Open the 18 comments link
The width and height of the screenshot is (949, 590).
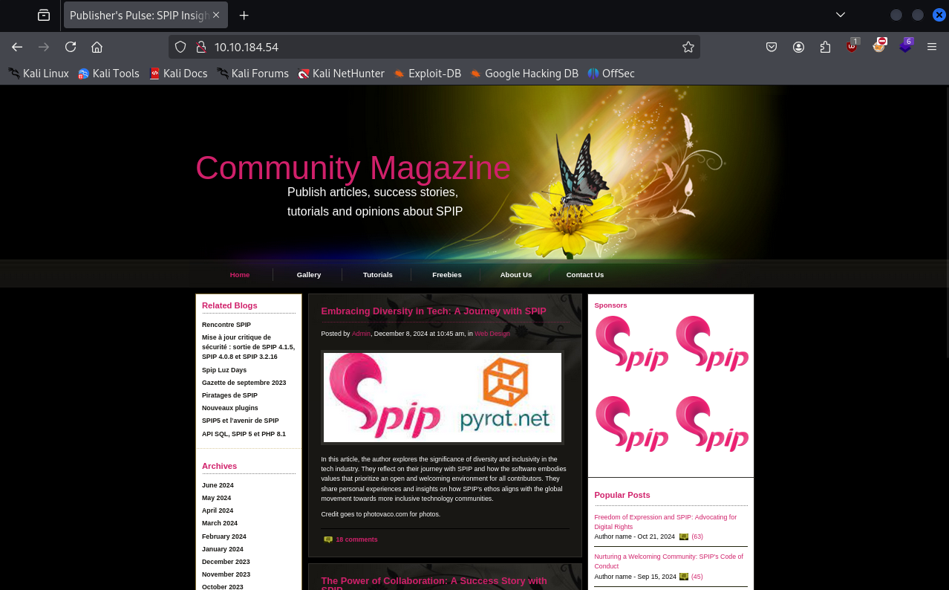pyautogui.click(x=356, y=539)
